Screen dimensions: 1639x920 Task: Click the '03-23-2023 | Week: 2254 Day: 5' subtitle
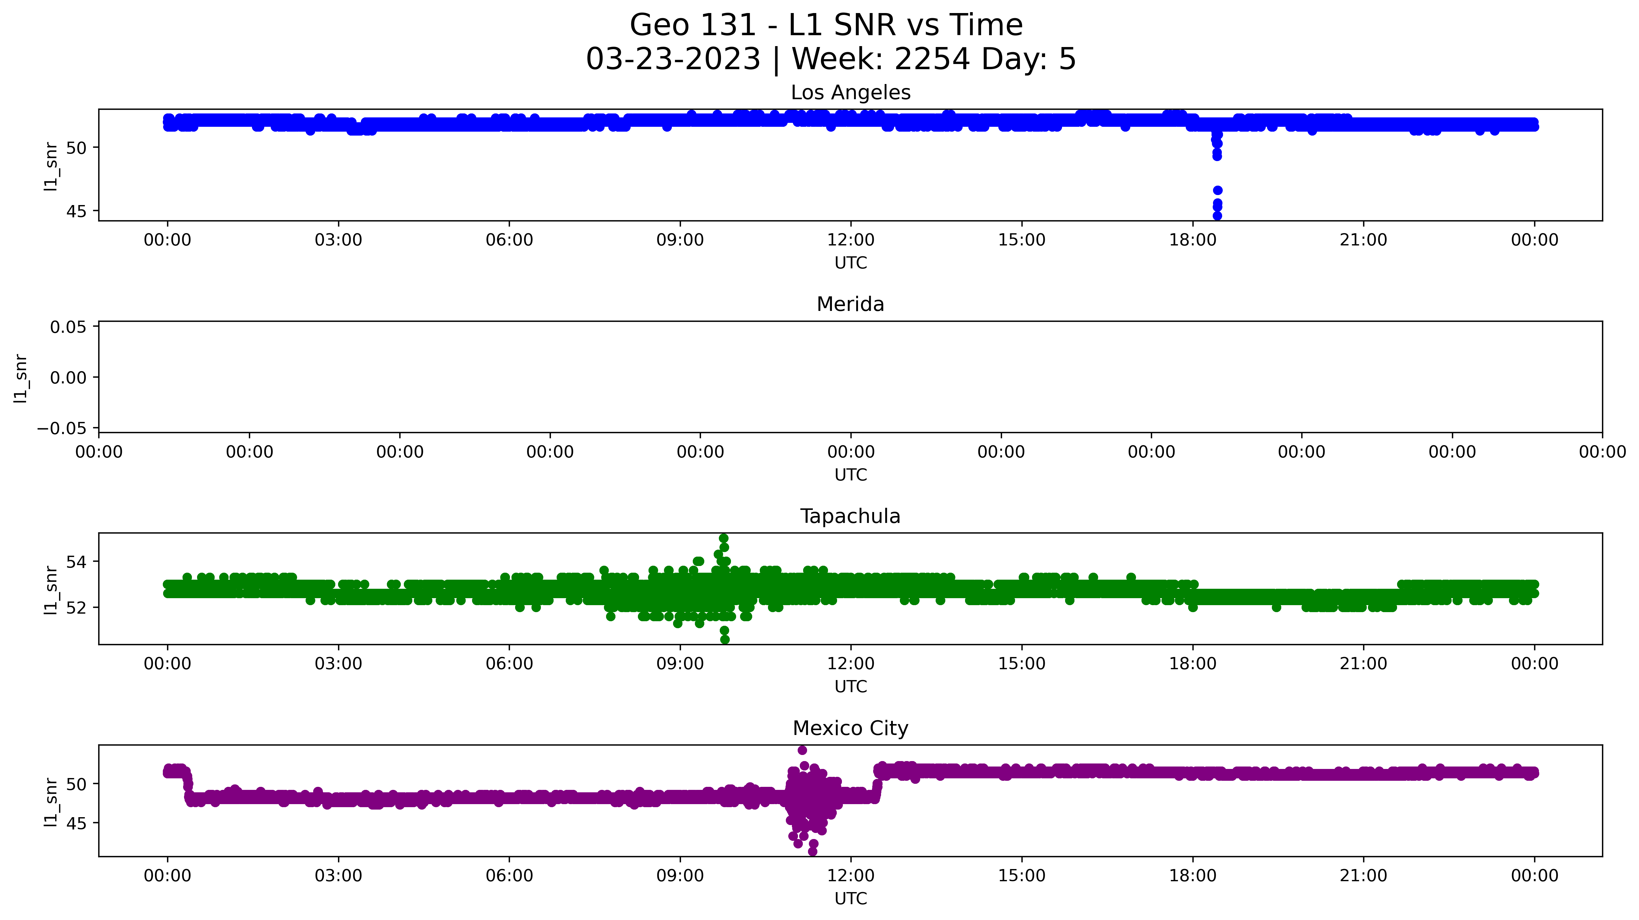click(830, 59)
